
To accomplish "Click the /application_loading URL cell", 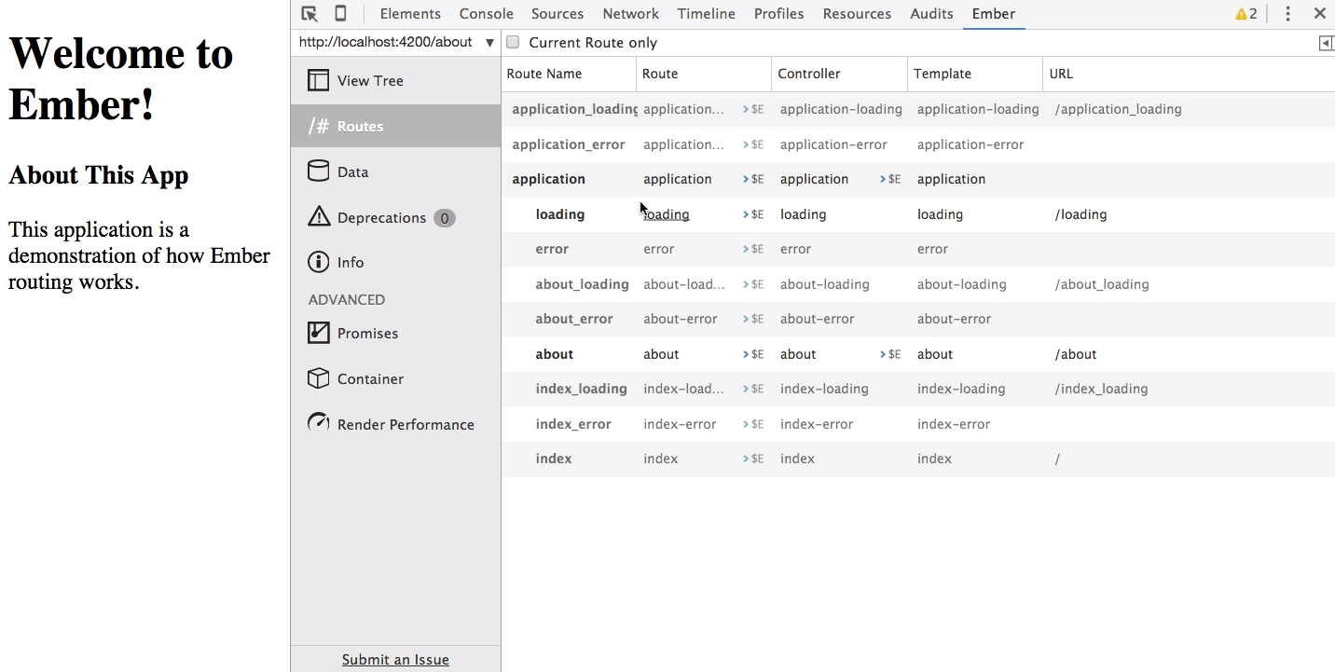I will tap(1118, 109).
